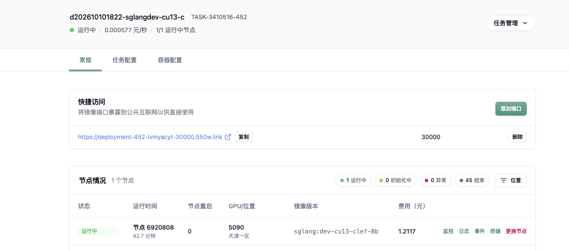569x250 pixels.
Task: Click the 费用（元） column header
Action: pos(412,206)
